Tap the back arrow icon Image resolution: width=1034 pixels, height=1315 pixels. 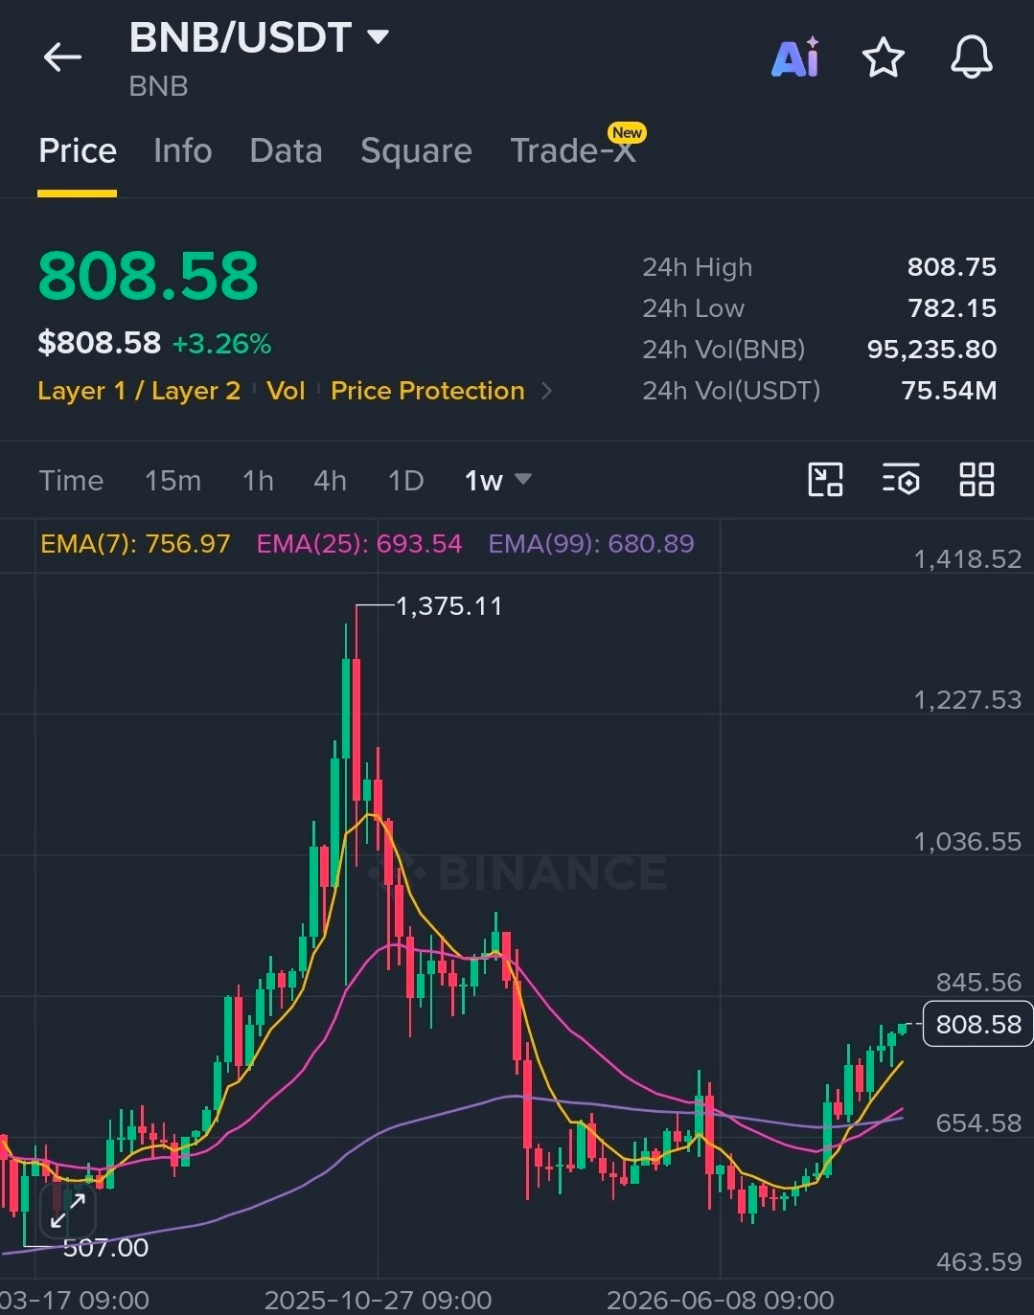click(x=62, y=57)
